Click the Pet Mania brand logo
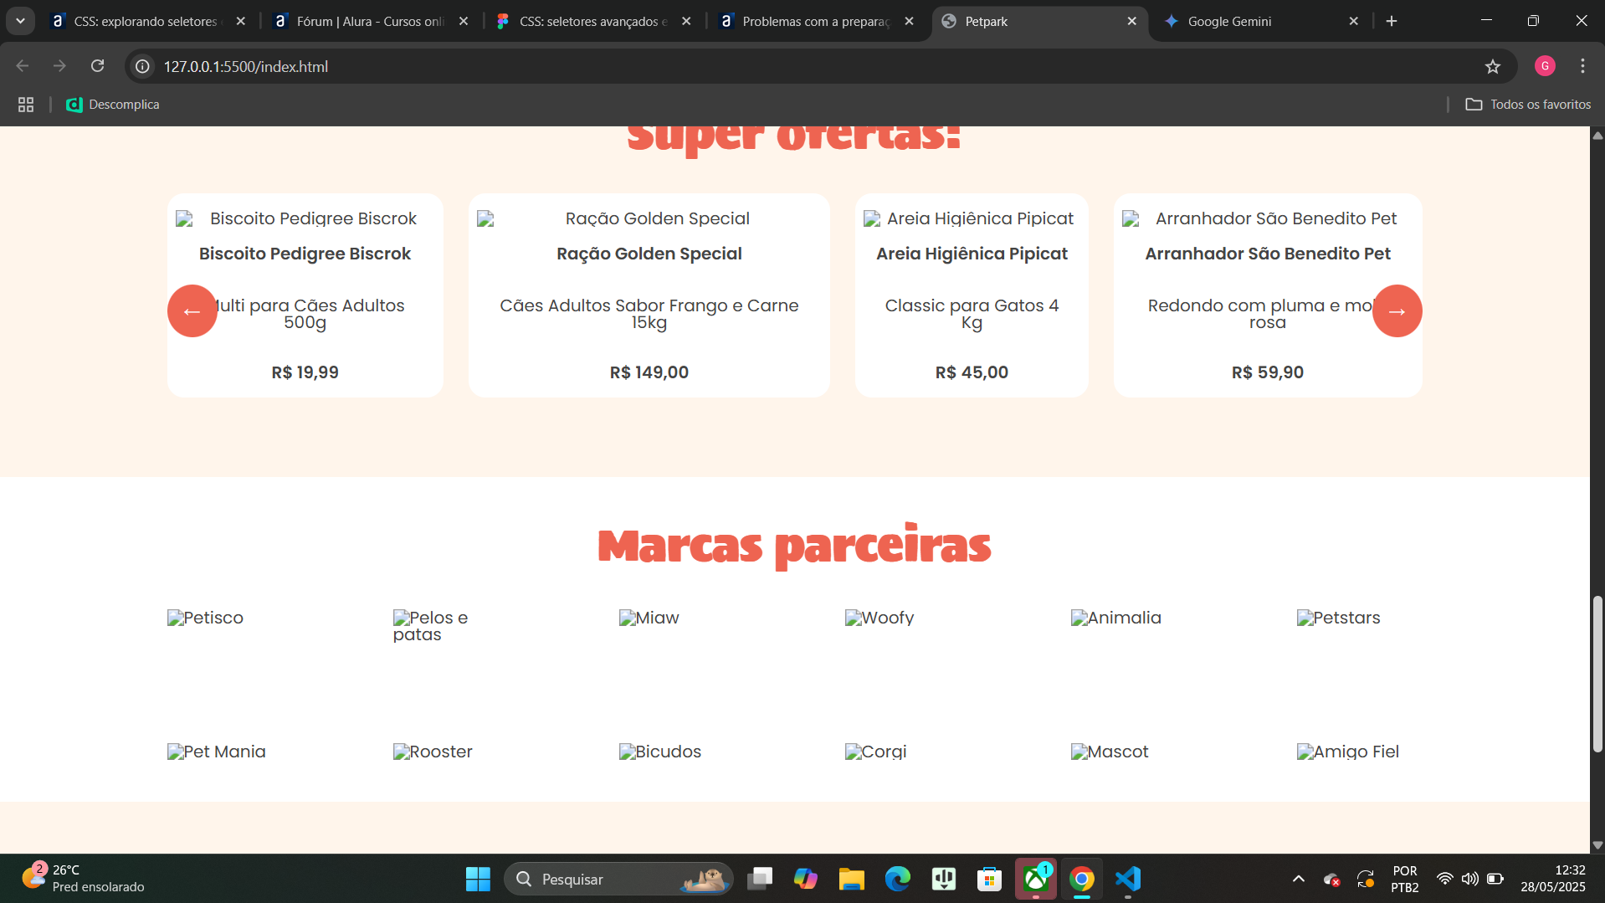The height and width of the screenshot is (903, 1605). [x=217, y=752]
